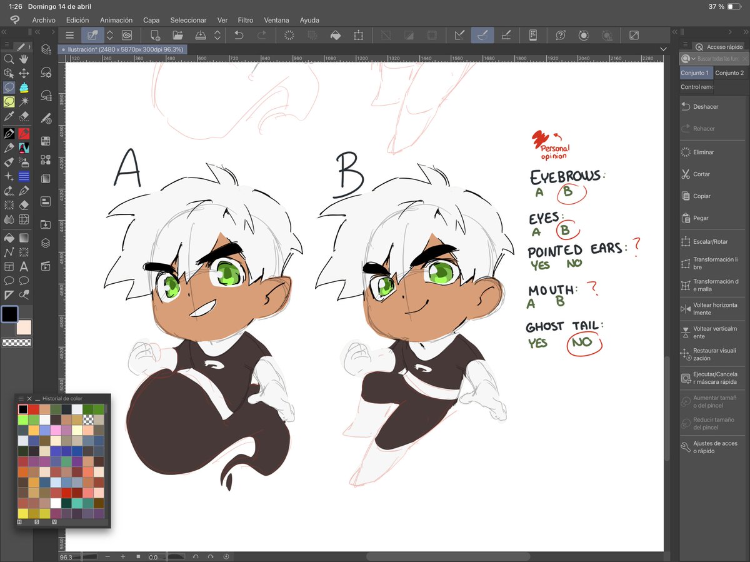Viewport: 750px width, 562px height.
Task: Click Copiar in Quick Access
Action: click(713, 196)
